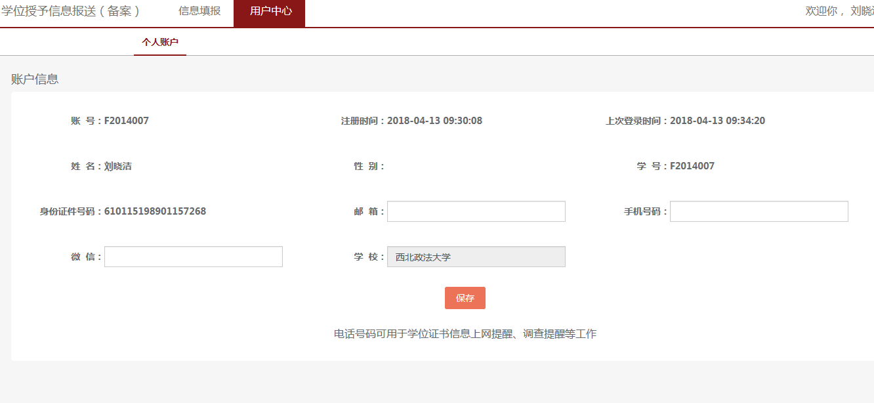This screenshot has height=403, width=874.
Task: Click the 邮箱 input field
Action: coord(476,211)
